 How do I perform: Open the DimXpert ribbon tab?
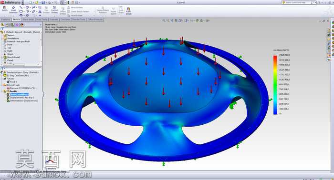coord(65,20)
